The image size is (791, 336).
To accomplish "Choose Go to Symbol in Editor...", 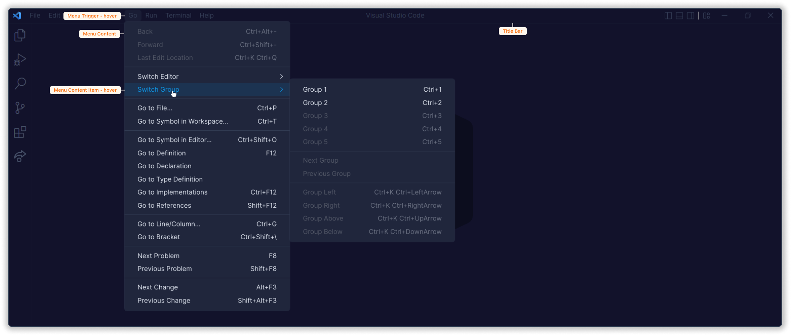I will point(207,140).
